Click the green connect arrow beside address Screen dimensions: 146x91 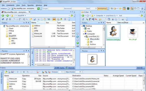pyautogui.click(x=38, y=8)
